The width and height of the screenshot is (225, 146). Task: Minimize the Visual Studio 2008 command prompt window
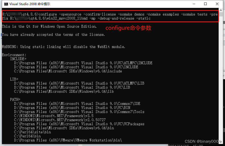click(x=194, y=4)
